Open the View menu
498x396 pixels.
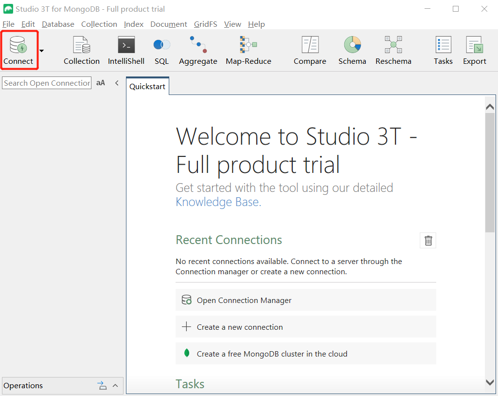pos(232,24)
